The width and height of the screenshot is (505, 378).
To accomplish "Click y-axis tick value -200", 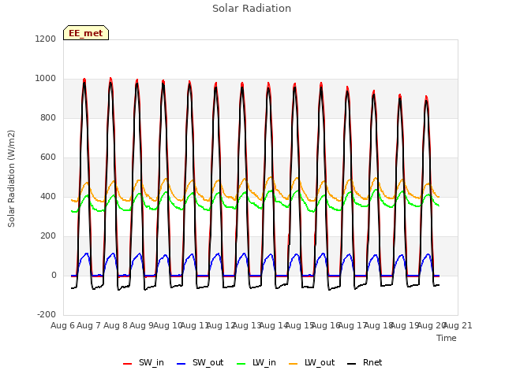I will (47, 314).
